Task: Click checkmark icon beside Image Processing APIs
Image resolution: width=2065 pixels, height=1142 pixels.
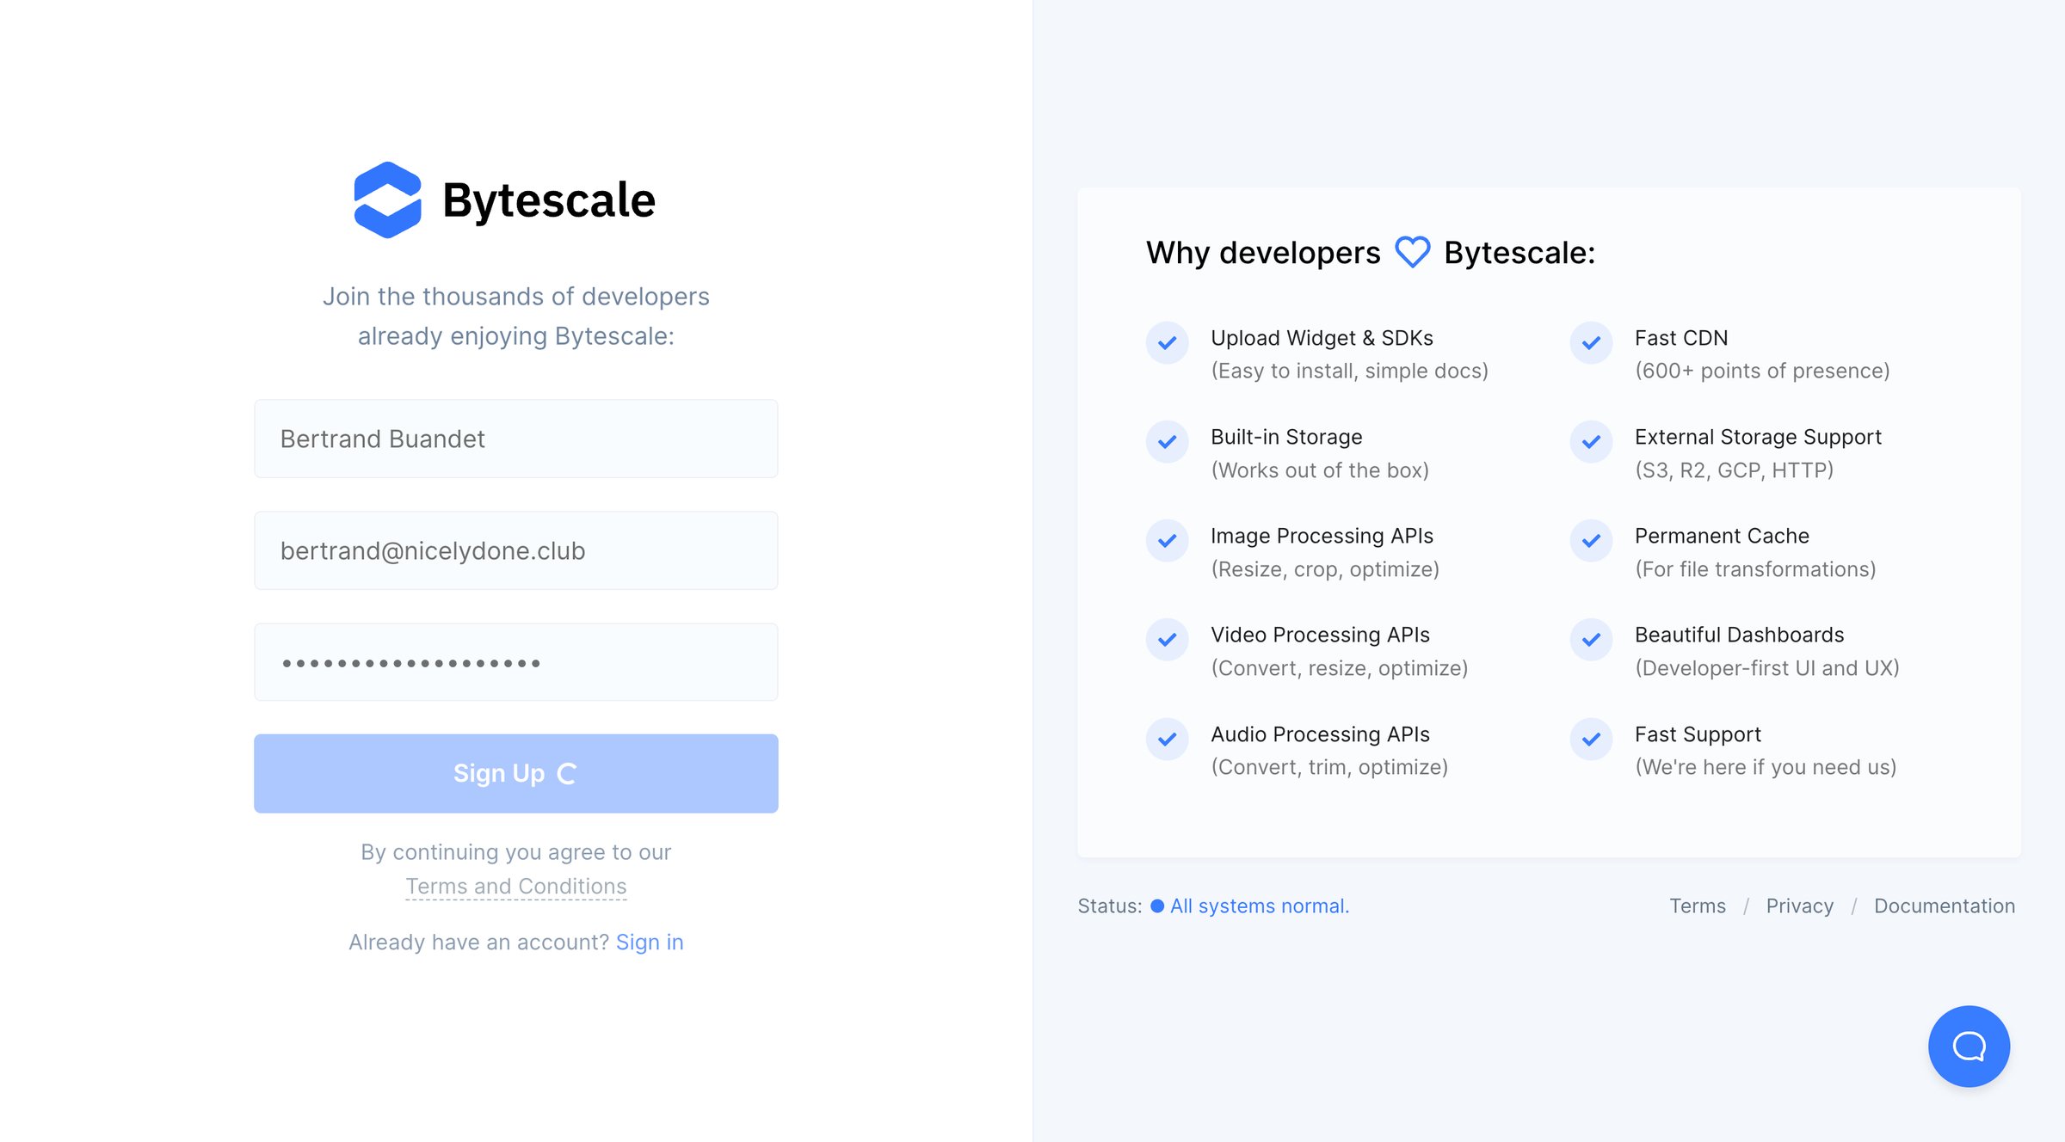Action: [x=1167, y=540]
